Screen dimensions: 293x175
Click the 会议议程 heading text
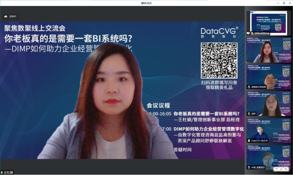[x=158, y=105]
